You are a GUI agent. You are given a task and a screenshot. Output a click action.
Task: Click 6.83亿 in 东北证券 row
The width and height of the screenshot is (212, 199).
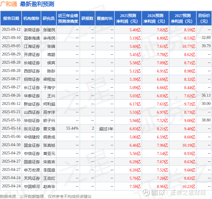point(135,129)
